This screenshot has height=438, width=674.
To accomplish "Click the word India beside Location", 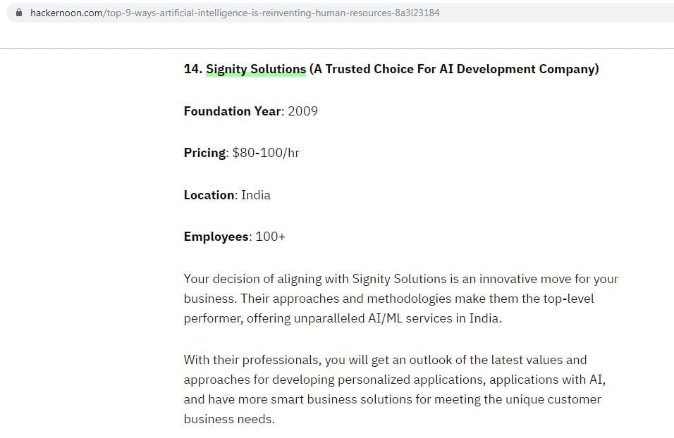I will [x=255, y=195].
